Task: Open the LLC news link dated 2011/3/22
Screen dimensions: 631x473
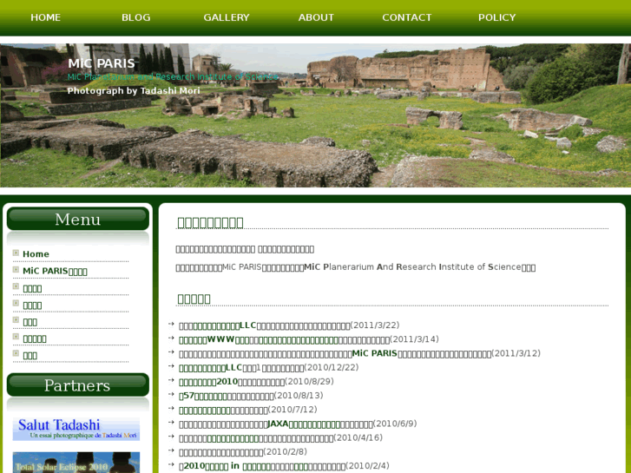Action: click(225, 325)
